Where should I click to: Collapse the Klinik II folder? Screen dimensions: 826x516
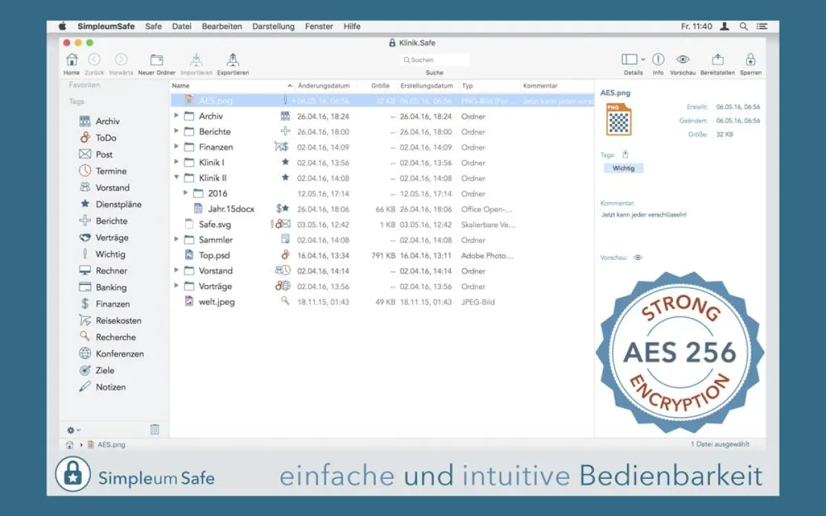pos(176,178)
